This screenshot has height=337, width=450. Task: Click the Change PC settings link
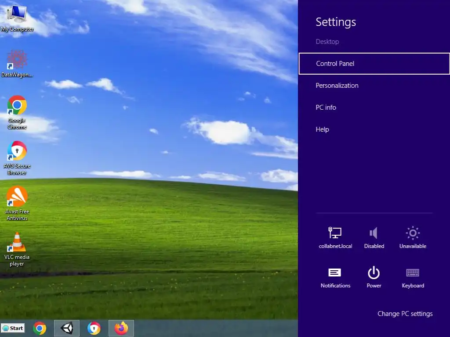pos(405,314)
